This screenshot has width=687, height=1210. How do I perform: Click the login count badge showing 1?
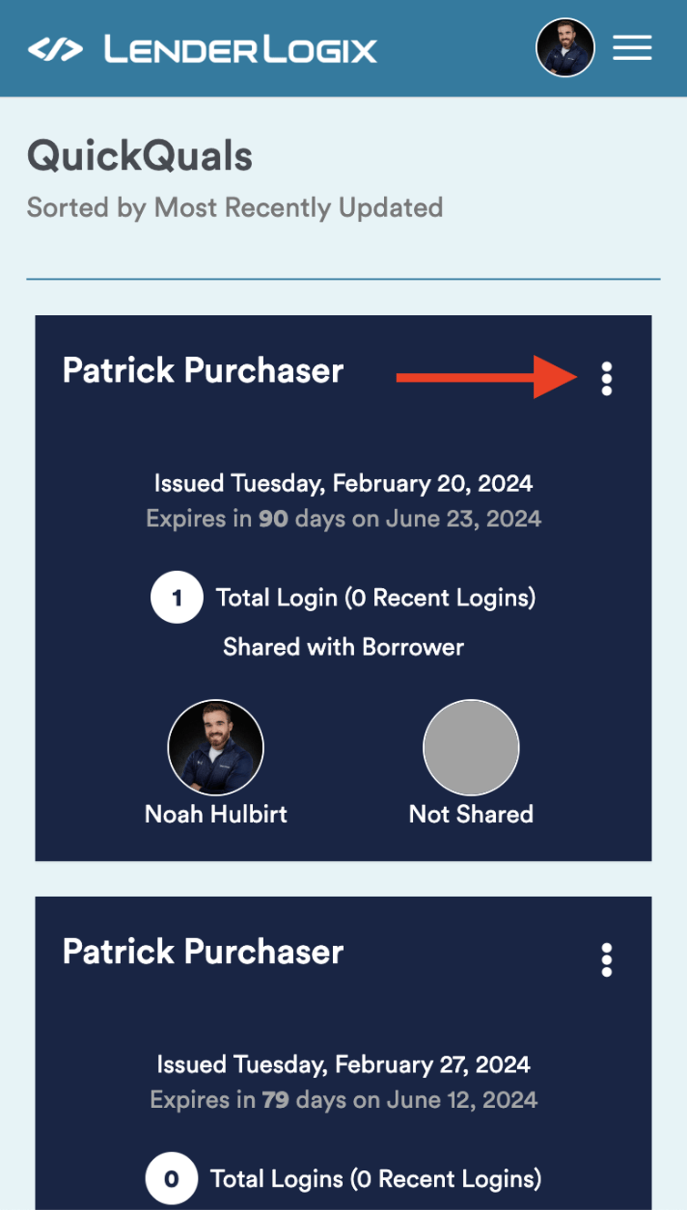pyautogui.click(x=177, y=598)
